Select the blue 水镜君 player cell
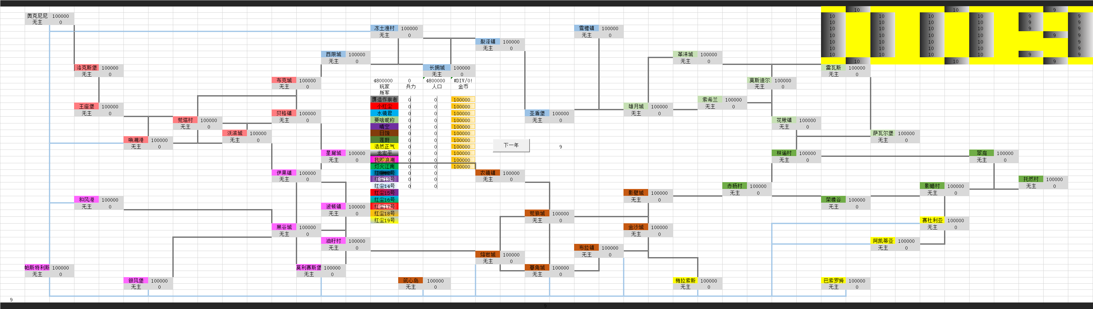This screenshot has height=309, width=1093. [384, 113]
